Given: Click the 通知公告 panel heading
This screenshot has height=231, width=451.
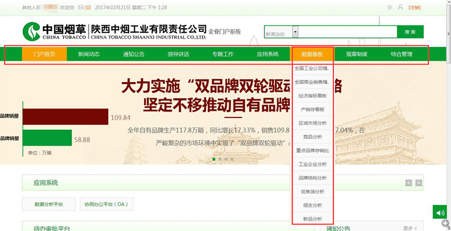Looking at the screenshot, I should [x=338, y=228].
